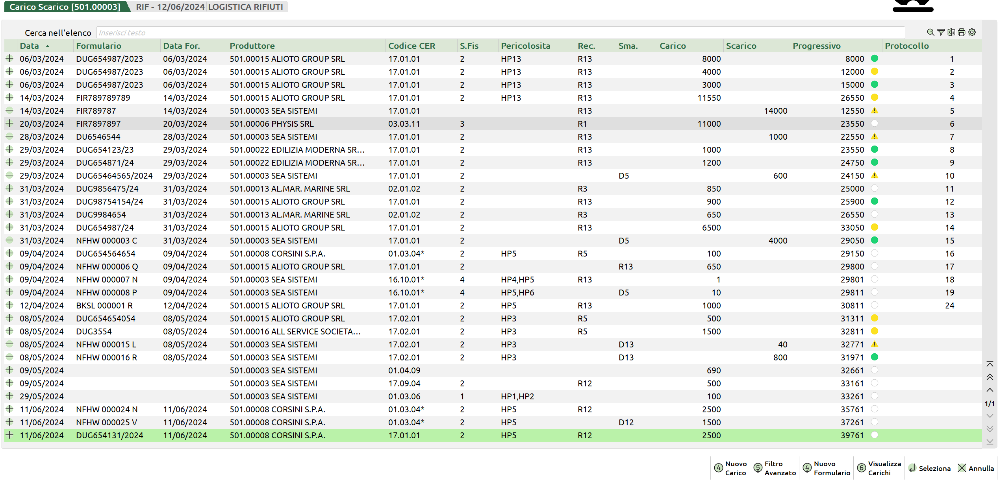Click the yellow status dot on protocollo 2
This screenshot has width=999, height=480.
click(x=874, y=72)
